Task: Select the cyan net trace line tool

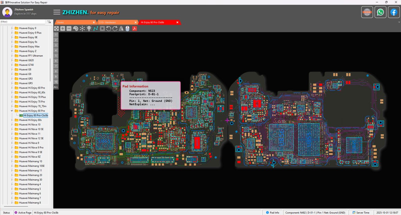Action: click(95, 28)
